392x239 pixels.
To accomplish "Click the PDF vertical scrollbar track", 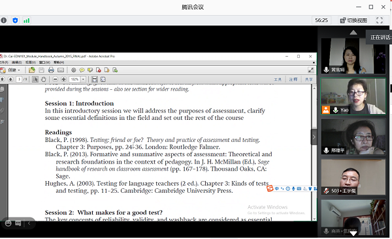I will 314,152.
